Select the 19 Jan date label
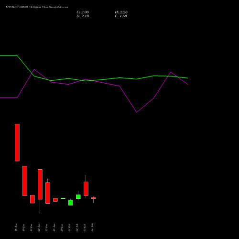This screenshot has width=239, height=239. pyautogui.click(x=23, y=228)
